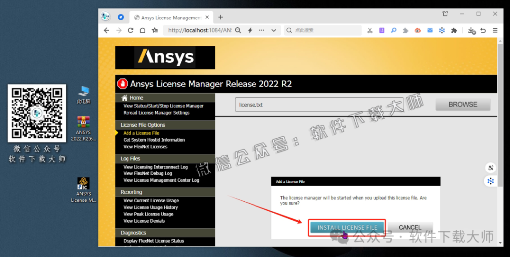510x257 pixels.
Task: Open View License Management Center Log
Action: coord(161,180)
